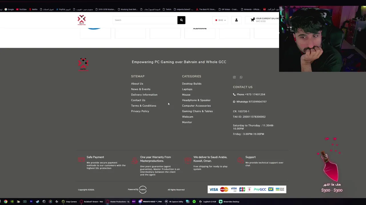This screenshot has width=366, height=205.
Task: Click YOUR CURRENT BALANCE text
Action: [267, 19]
